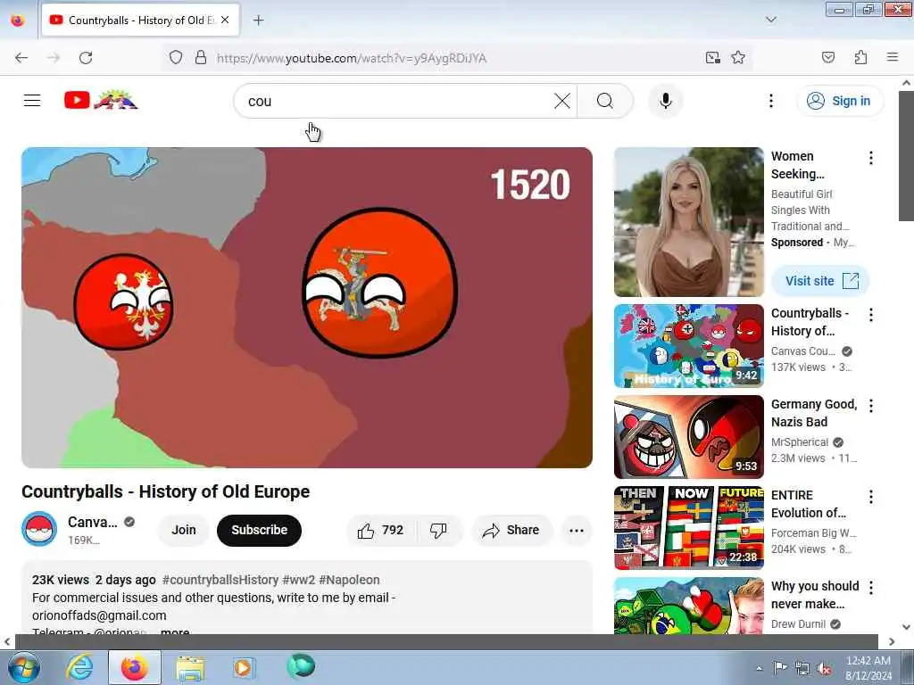This screenshot has height=685, width=914.
Task: Bookmark this page with the star
Action: 738,57
